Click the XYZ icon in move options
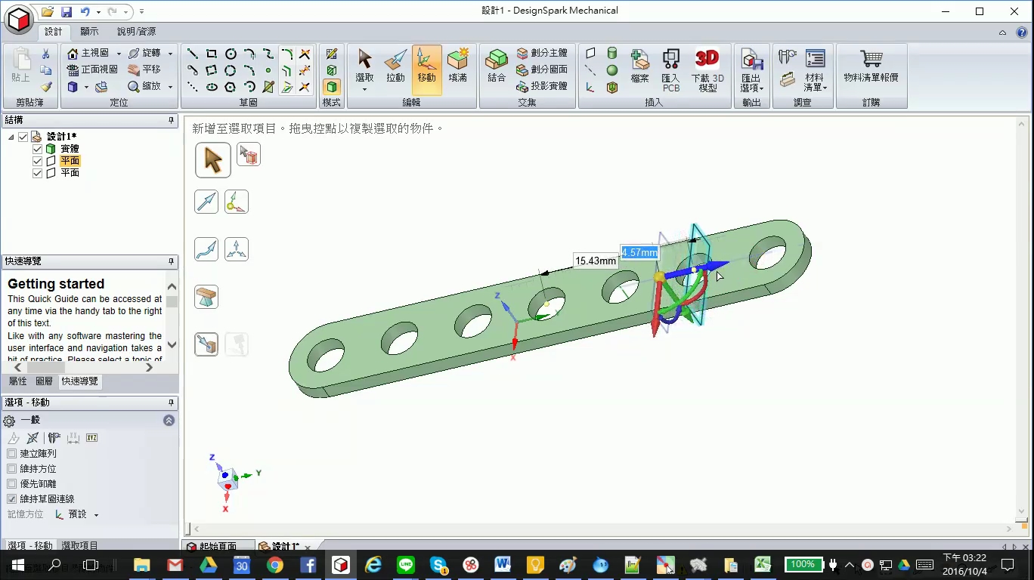Screen dimensions: 1034x580 tap(91, 438)
